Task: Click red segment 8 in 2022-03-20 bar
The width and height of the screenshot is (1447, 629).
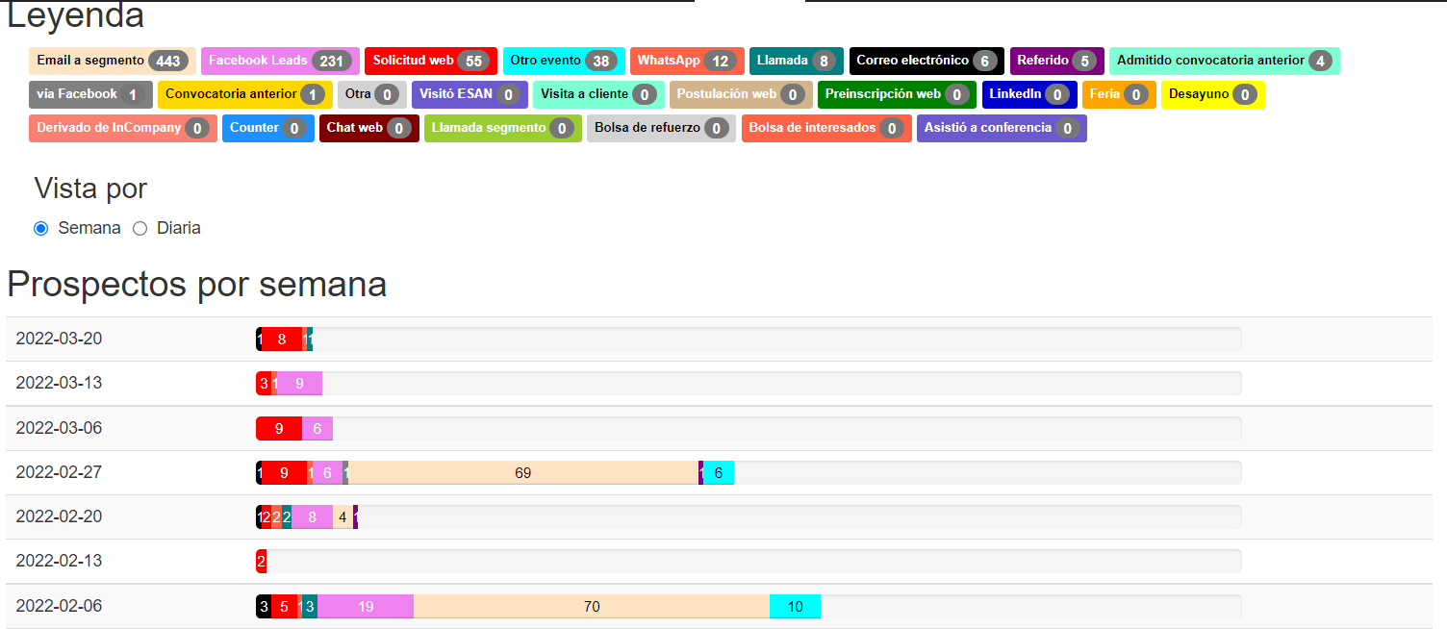Action: coord(282,339)
